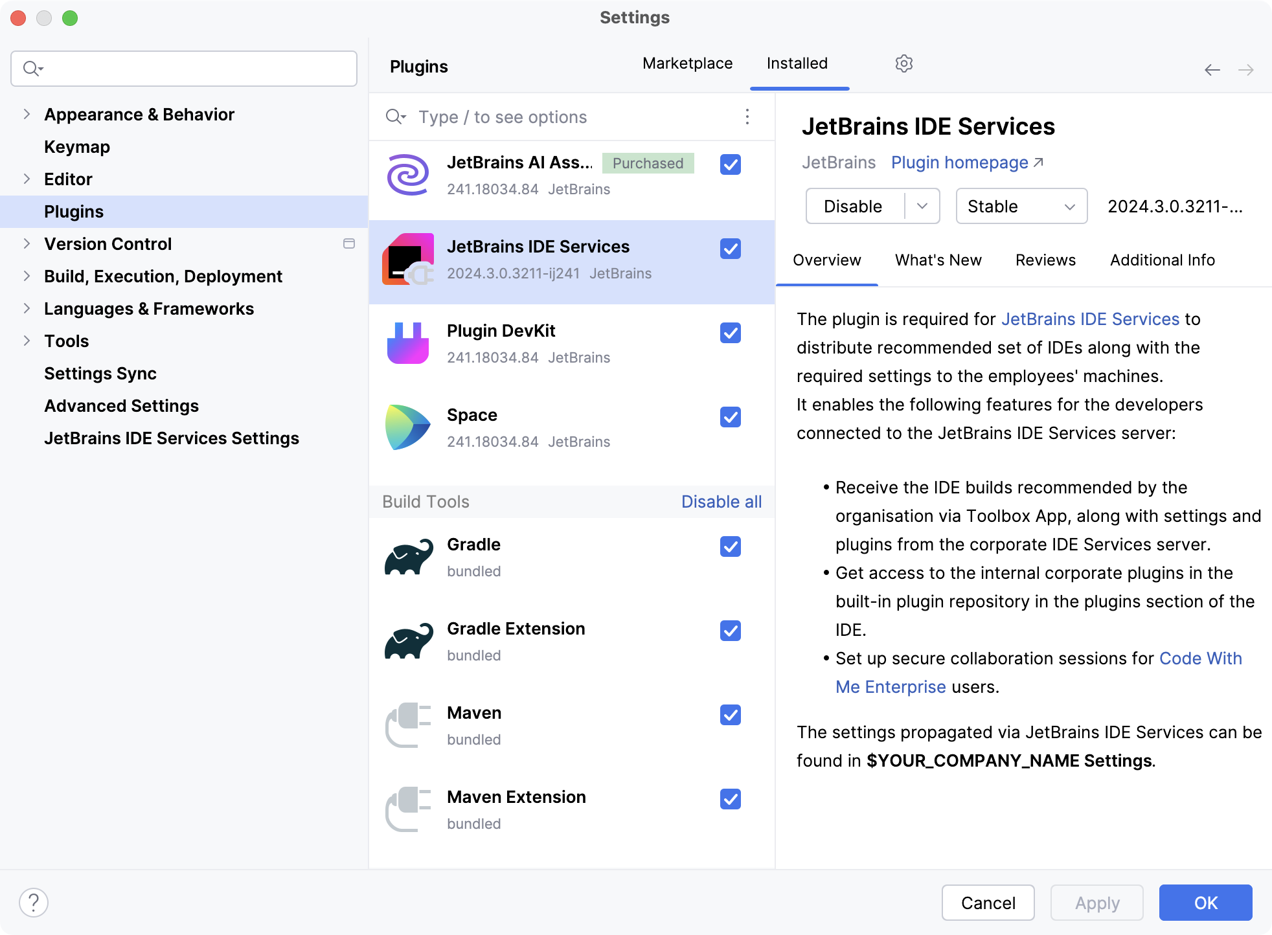Switch to the What's New tab
The width and height of the screenshot is (1272, 935).
(938, 260)
